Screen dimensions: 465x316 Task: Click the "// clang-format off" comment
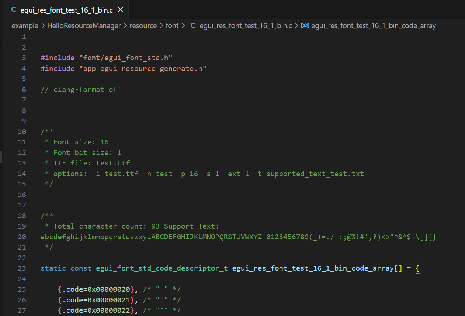[81, 89]
